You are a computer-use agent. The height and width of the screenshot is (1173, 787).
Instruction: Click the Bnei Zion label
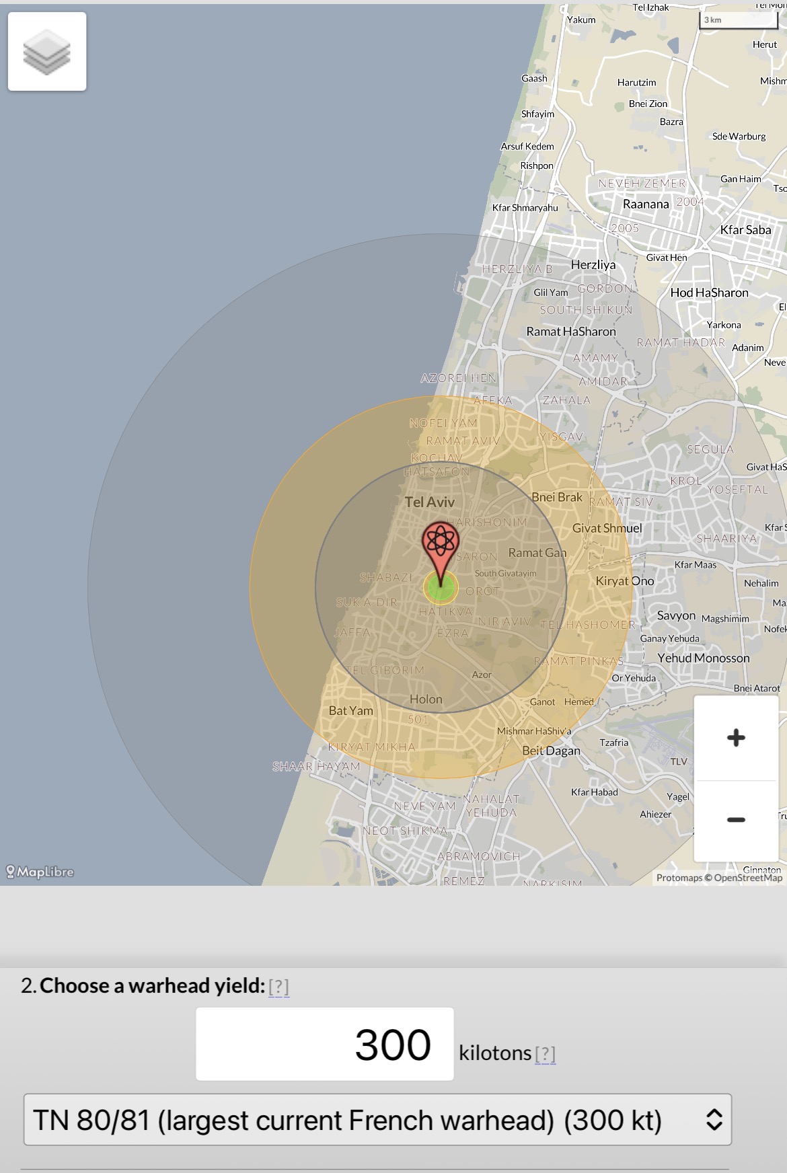648,104
